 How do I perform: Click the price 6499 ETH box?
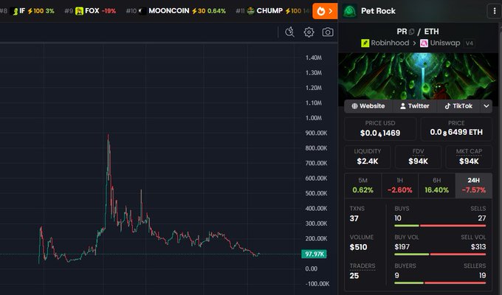(456, 129)
